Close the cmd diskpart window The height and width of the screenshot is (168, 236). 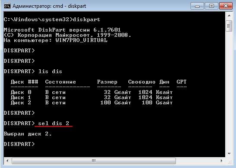(226, 6)
